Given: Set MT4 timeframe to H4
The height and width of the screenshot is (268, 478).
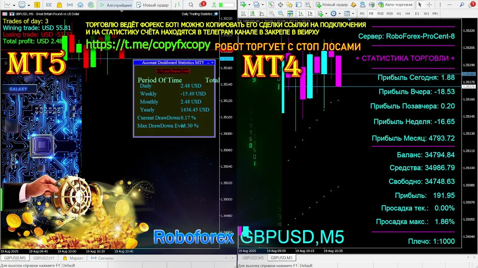Looking at the screenshot, I should 408,13.
